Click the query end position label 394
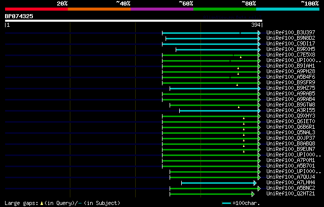The width and height of the screenshot is (324, 207). tap(256, 25)
